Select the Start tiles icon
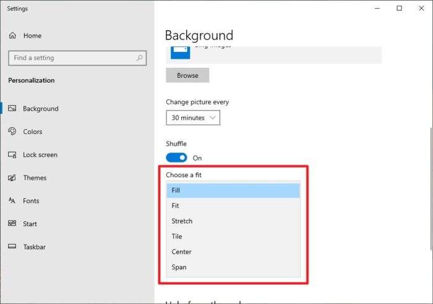 coord(12,223)
